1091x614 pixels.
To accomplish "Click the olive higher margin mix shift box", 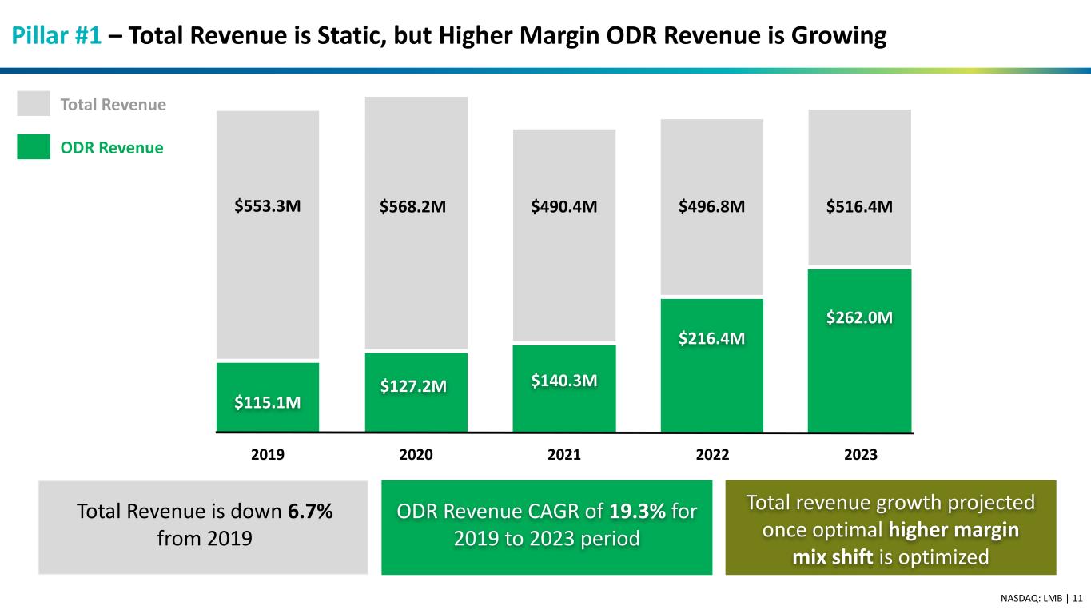I will click(890, 527).
